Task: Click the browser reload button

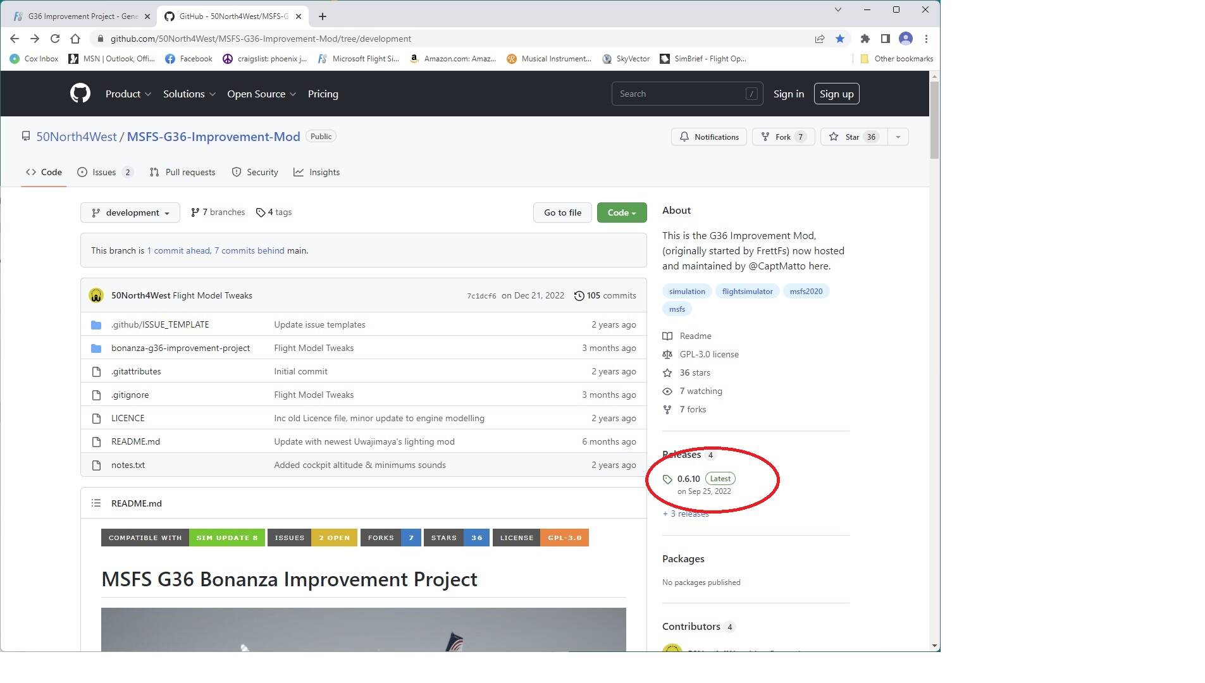Action: [x=55, y=39]
